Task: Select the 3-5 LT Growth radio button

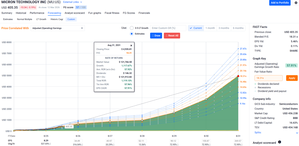Action: (131, 28)
